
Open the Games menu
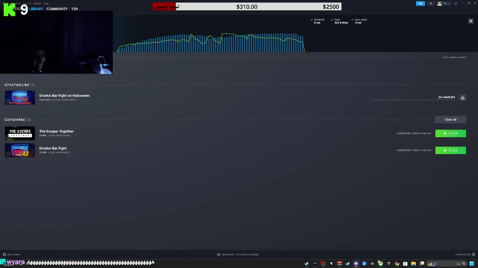click(37, 3)
